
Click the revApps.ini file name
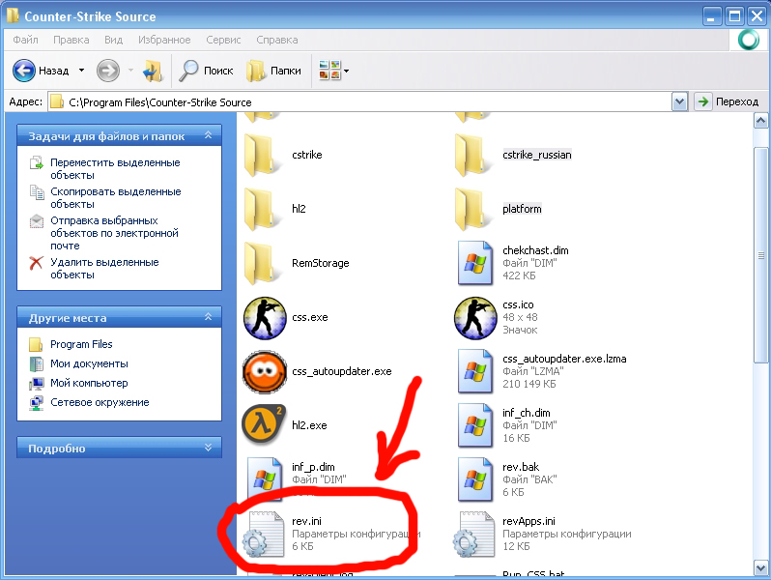pyautogui.click(x=528, y=521)
